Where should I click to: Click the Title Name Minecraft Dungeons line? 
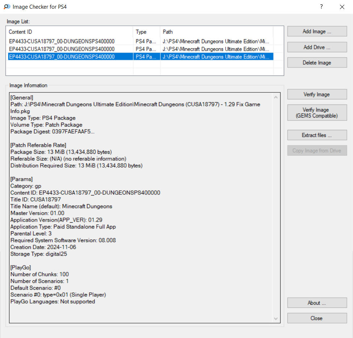point(61,206)
